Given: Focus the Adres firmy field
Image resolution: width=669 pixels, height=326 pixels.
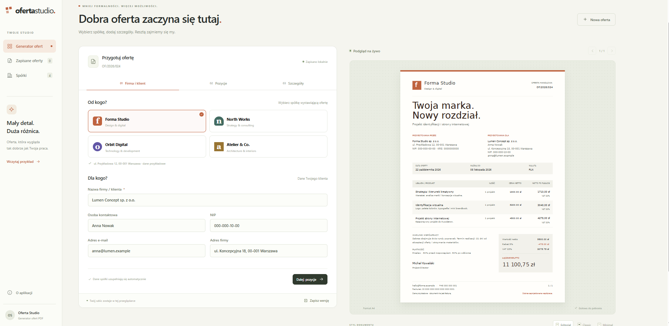Looking at the screenshot, I should [269, 251].
